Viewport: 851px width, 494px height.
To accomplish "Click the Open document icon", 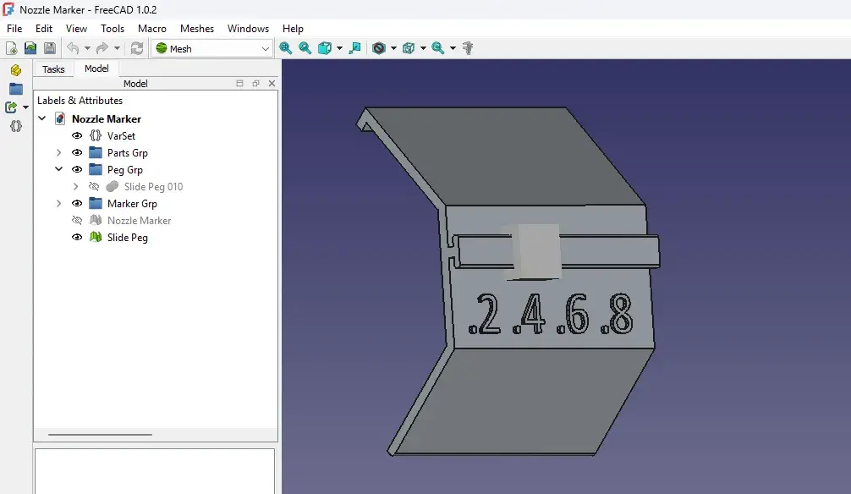I will pyautogui.click(x=30, y=48).
